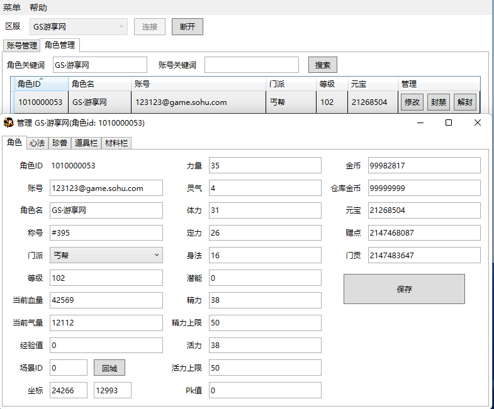Open the 门派 dropdown showing 丐帮

(156, 255)
